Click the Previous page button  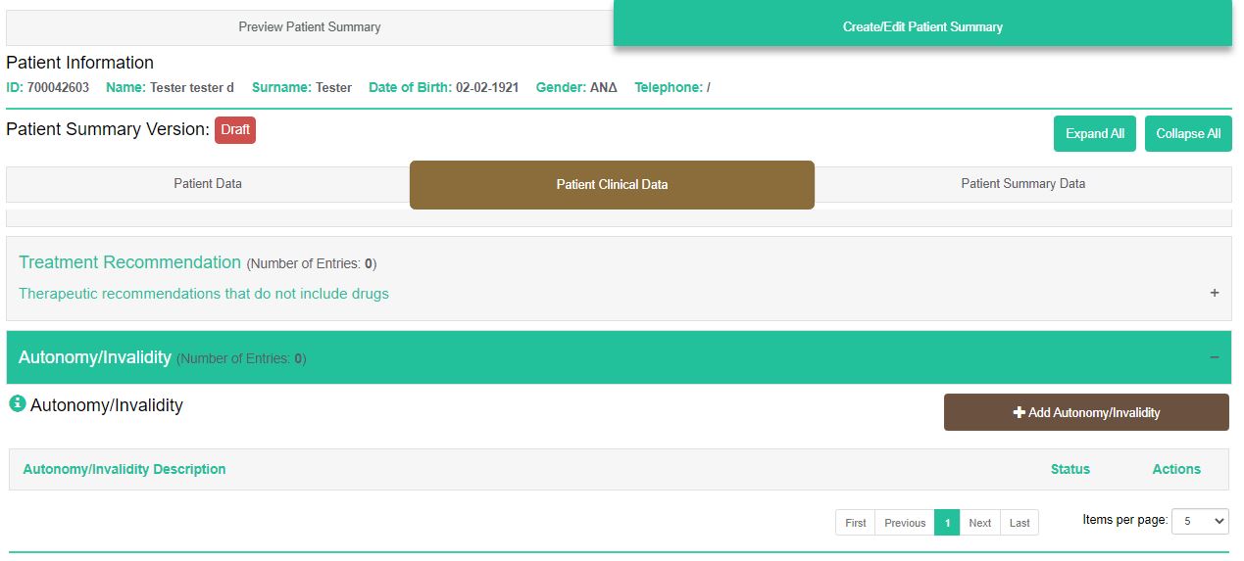click(904, 523)
